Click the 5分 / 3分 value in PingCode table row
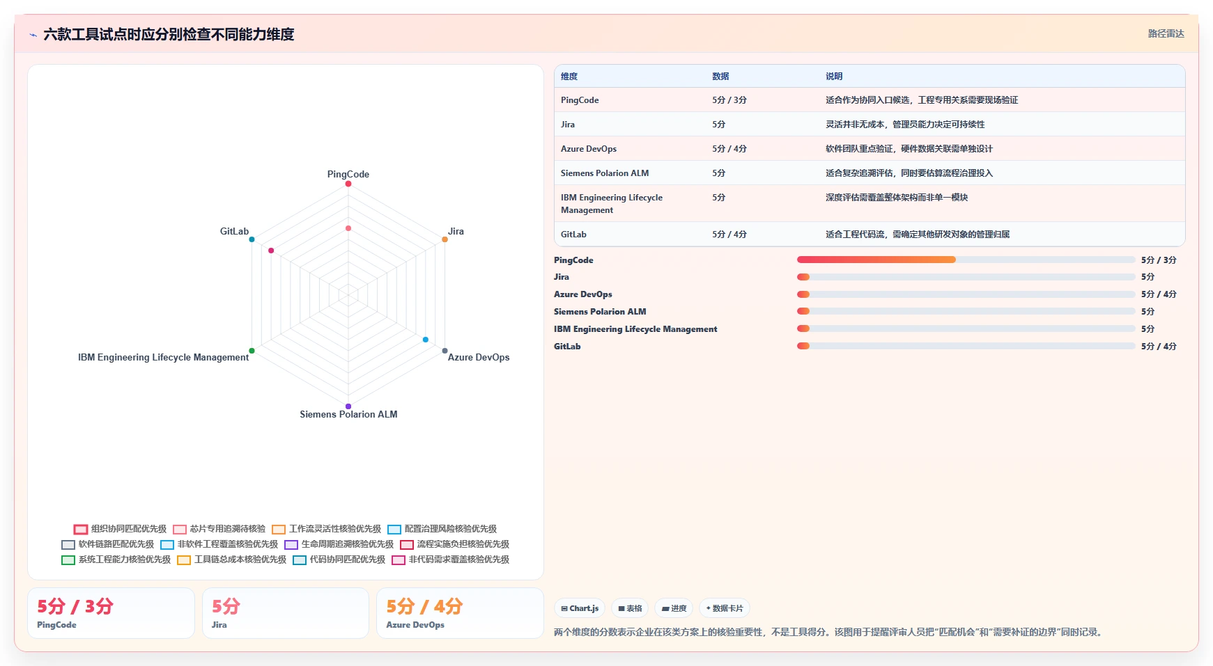This screenshot has height=666, width=1213. (729, 100)
